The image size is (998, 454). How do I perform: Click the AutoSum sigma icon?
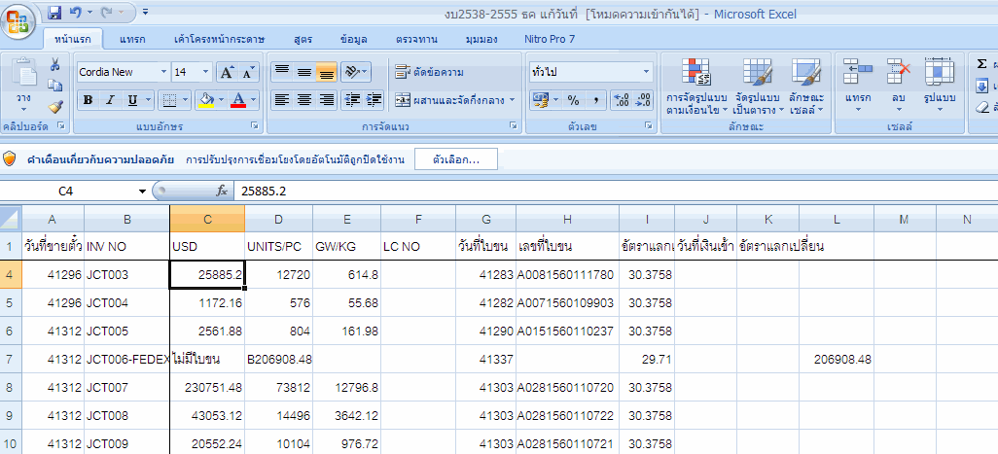(x=981, y=64)
